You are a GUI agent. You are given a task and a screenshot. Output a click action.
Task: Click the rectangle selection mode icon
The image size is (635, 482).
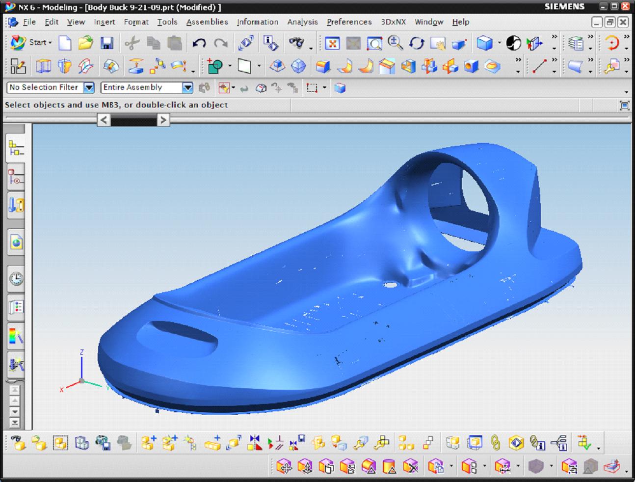[312, 88]
